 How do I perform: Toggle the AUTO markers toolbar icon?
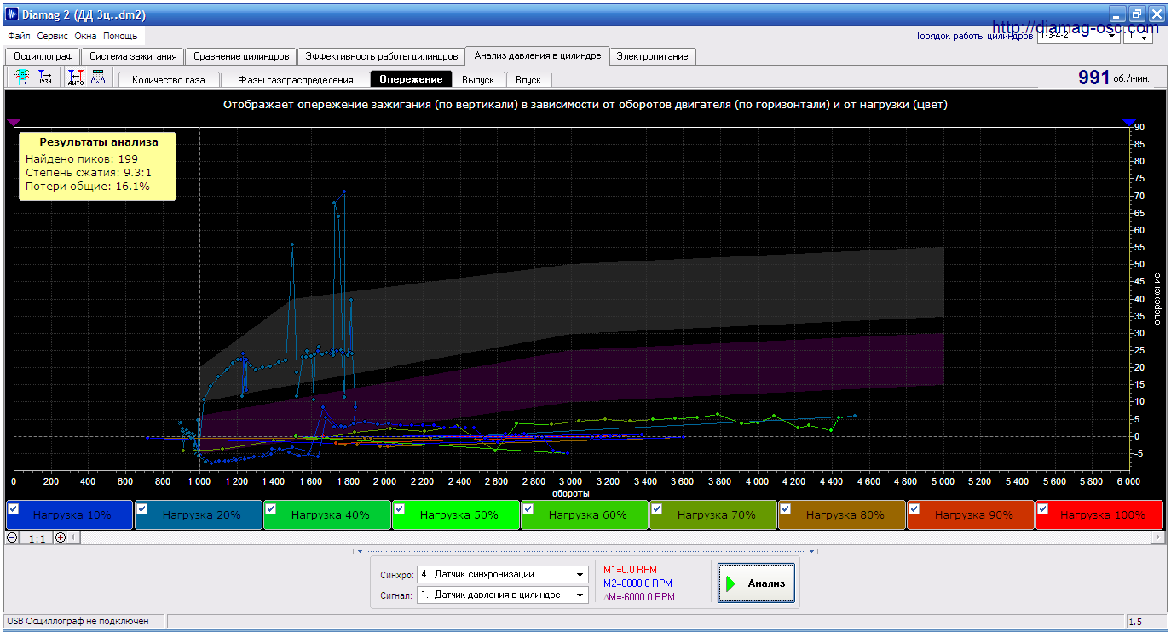tap(75, 78)
